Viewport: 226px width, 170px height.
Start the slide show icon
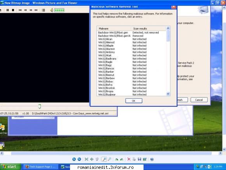[97, 159]
